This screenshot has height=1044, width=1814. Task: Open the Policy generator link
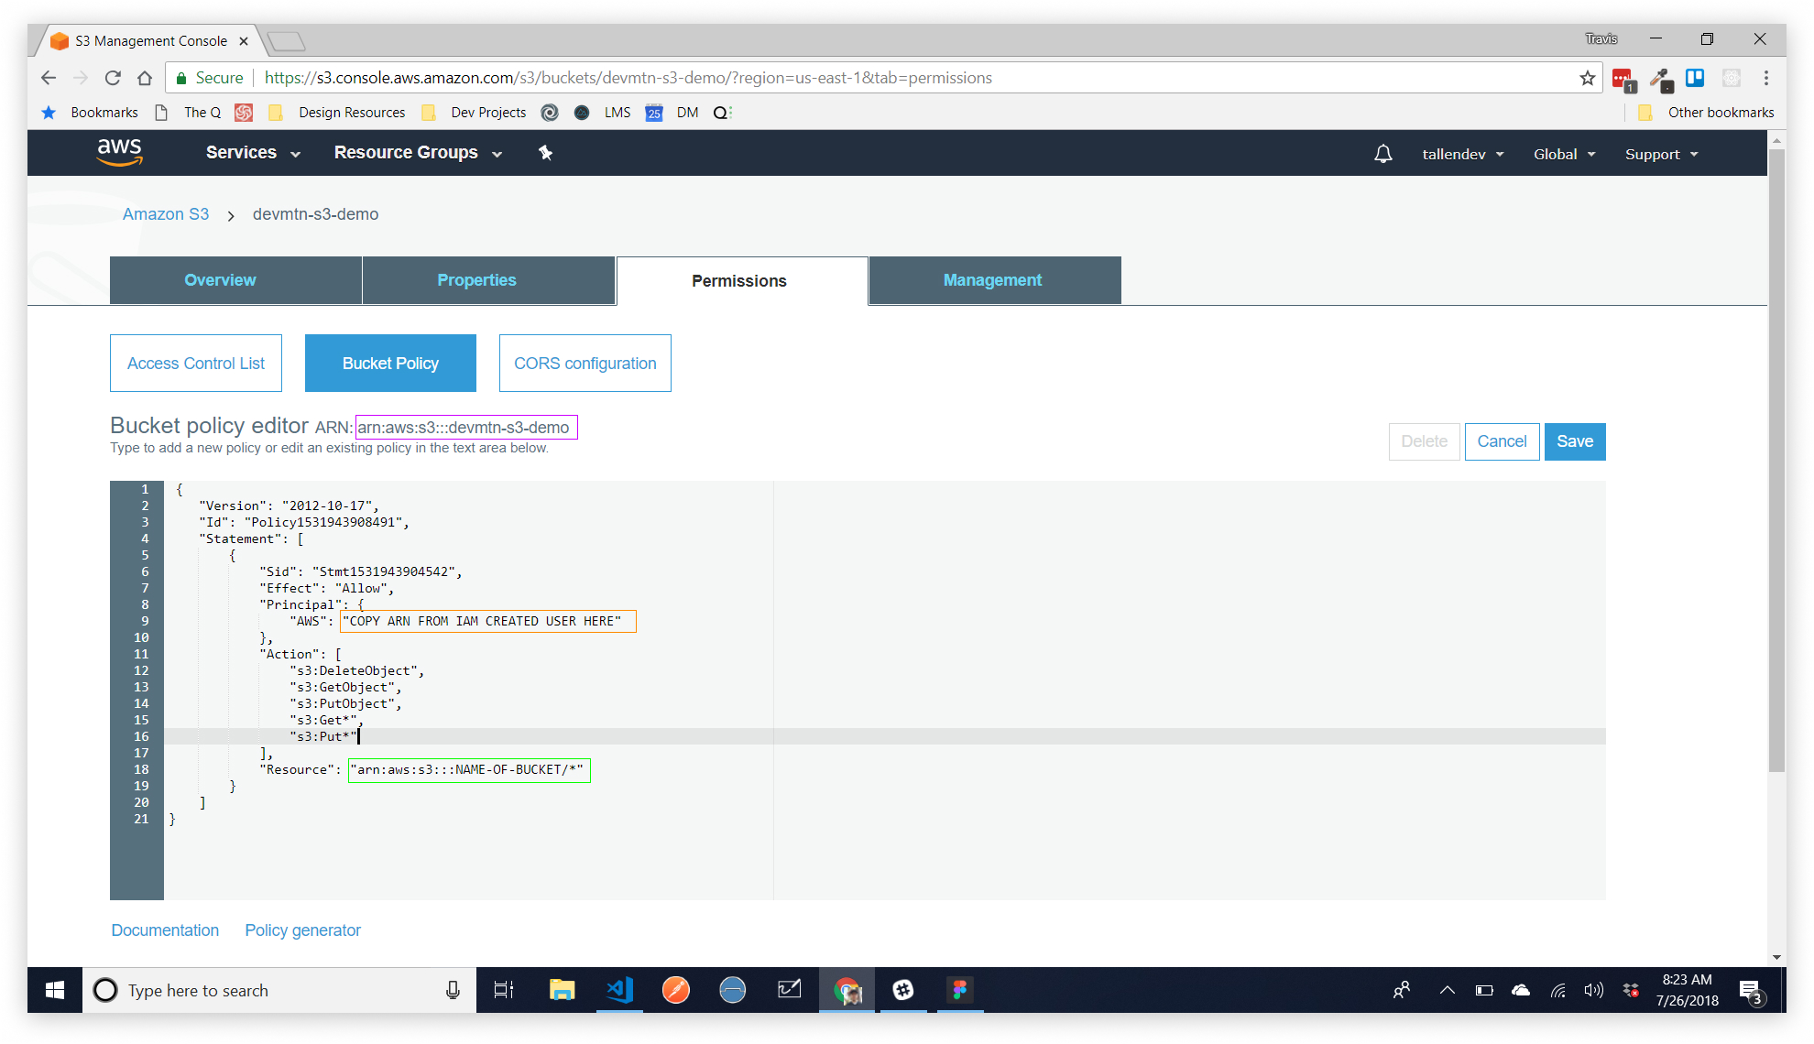pyautogui.click(x=302, y=930)
